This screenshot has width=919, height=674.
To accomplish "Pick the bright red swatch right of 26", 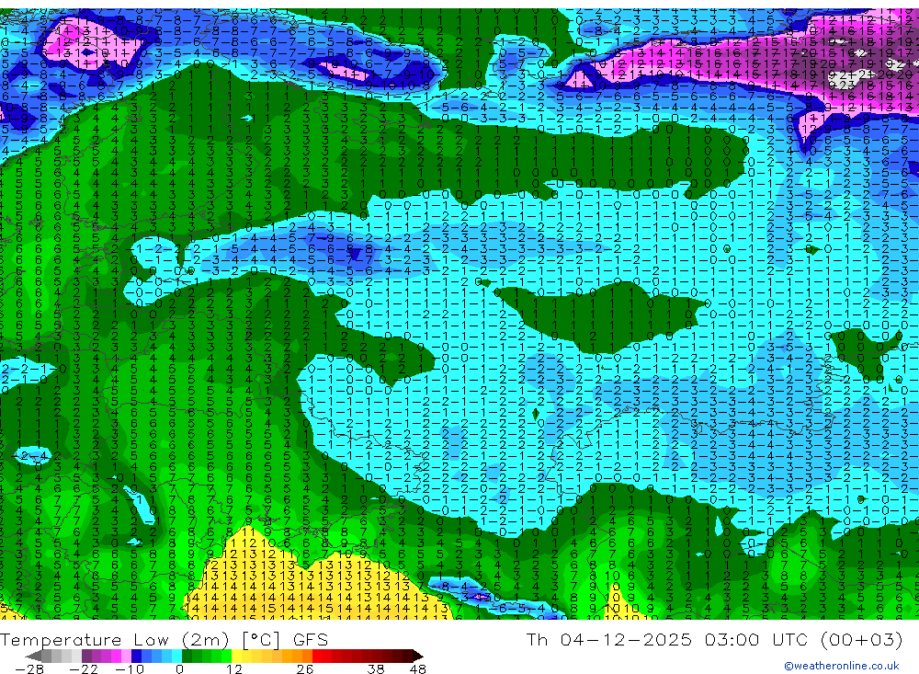I will (x=317, y=657).
